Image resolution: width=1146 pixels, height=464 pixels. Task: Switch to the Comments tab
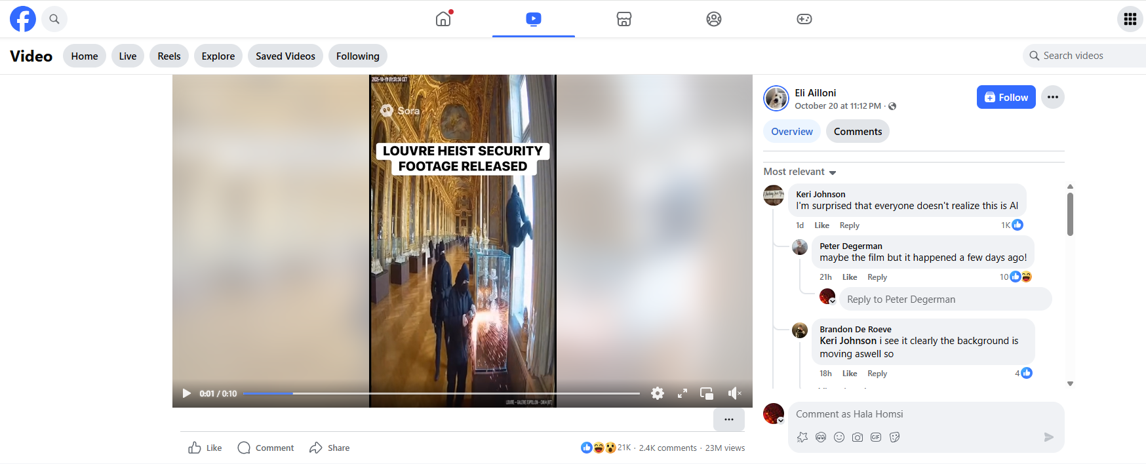(857, 132)
